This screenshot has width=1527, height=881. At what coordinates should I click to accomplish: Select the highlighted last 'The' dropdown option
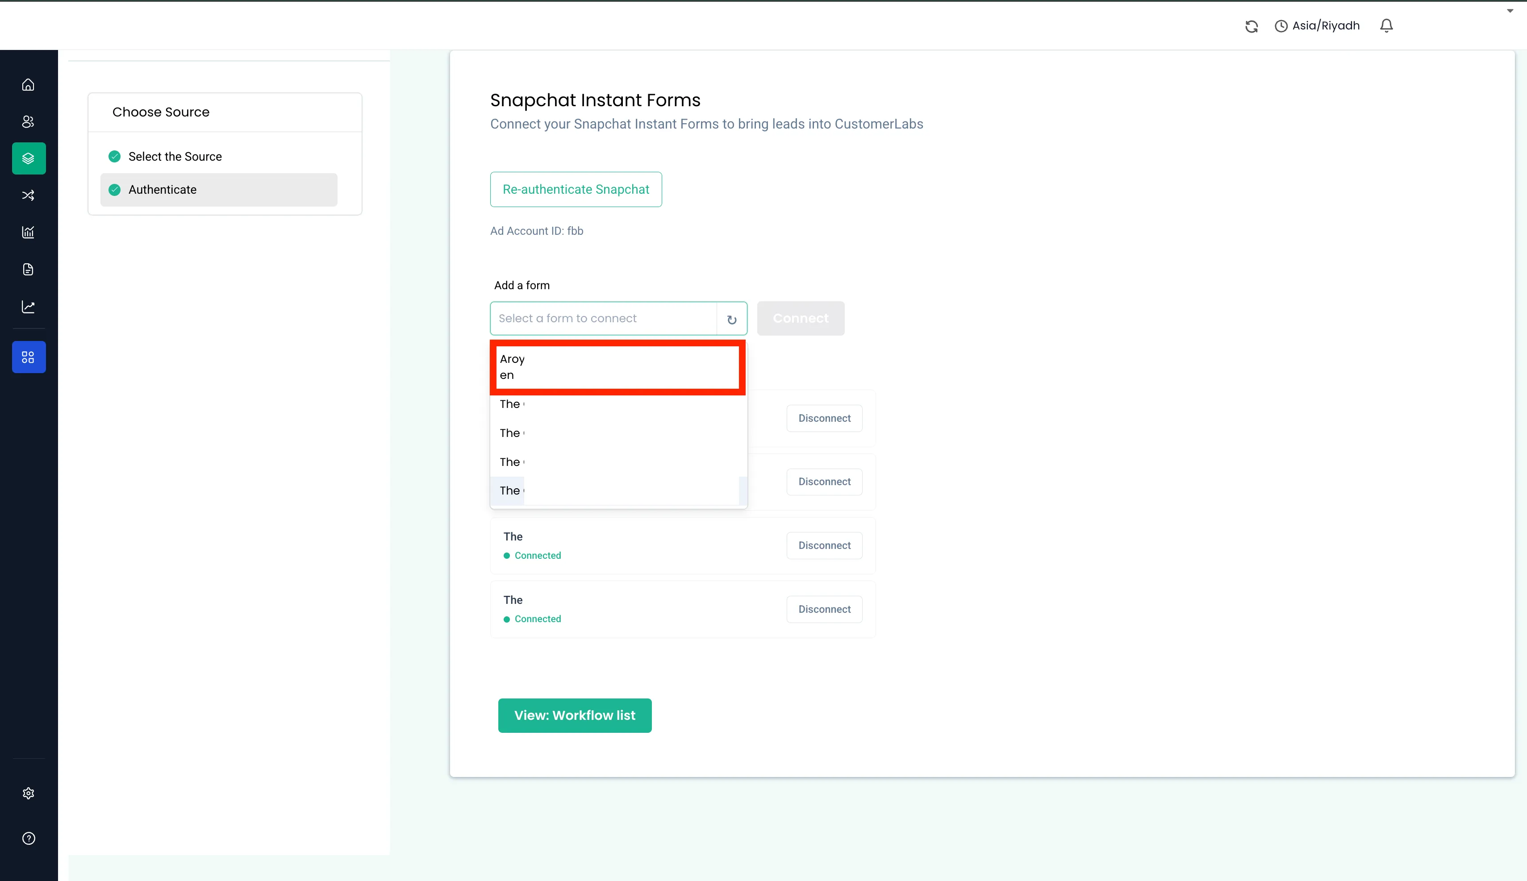(x=618, y=491)
